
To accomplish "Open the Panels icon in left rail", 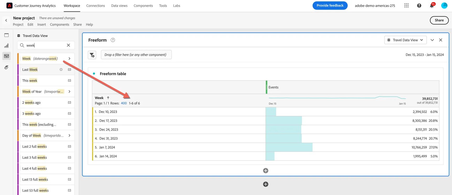I will point(7,35).
